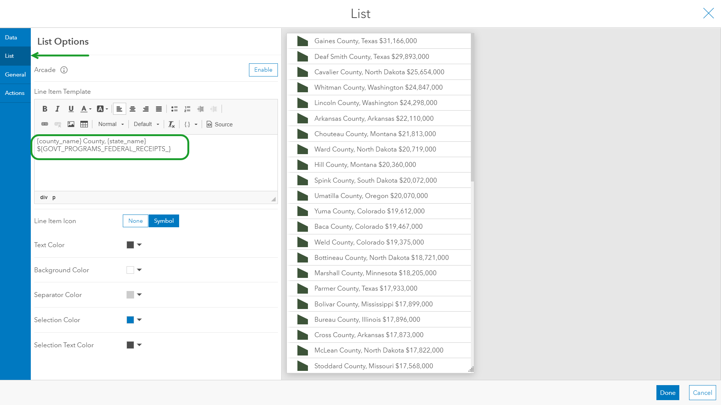Switch to the Actions tab
This screenshot has width=721, height=405.
tap(15, 93)
